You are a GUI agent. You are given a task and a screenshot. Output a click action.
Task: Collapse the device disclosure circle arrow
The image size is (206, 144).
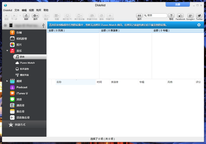(x=5, y=25)
